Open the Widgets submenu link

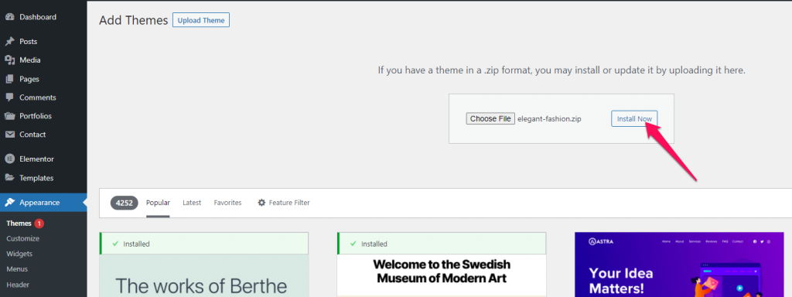click(19, 254)
